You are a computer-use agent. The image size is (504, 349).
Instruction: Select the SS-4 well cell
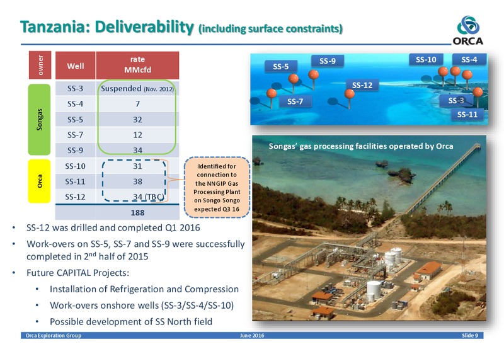pos(75,104)
